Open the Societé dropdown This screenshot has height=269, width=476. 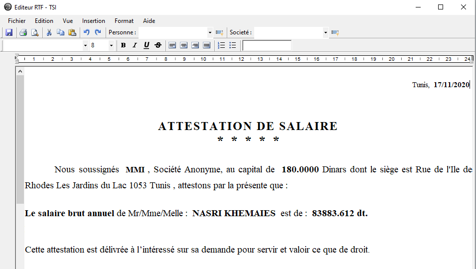(325, 32)
